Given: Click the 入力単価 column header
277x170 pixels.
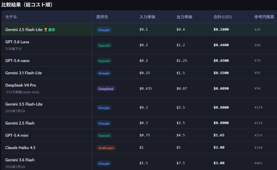Looking at the screenshot, I should point(147,17).
